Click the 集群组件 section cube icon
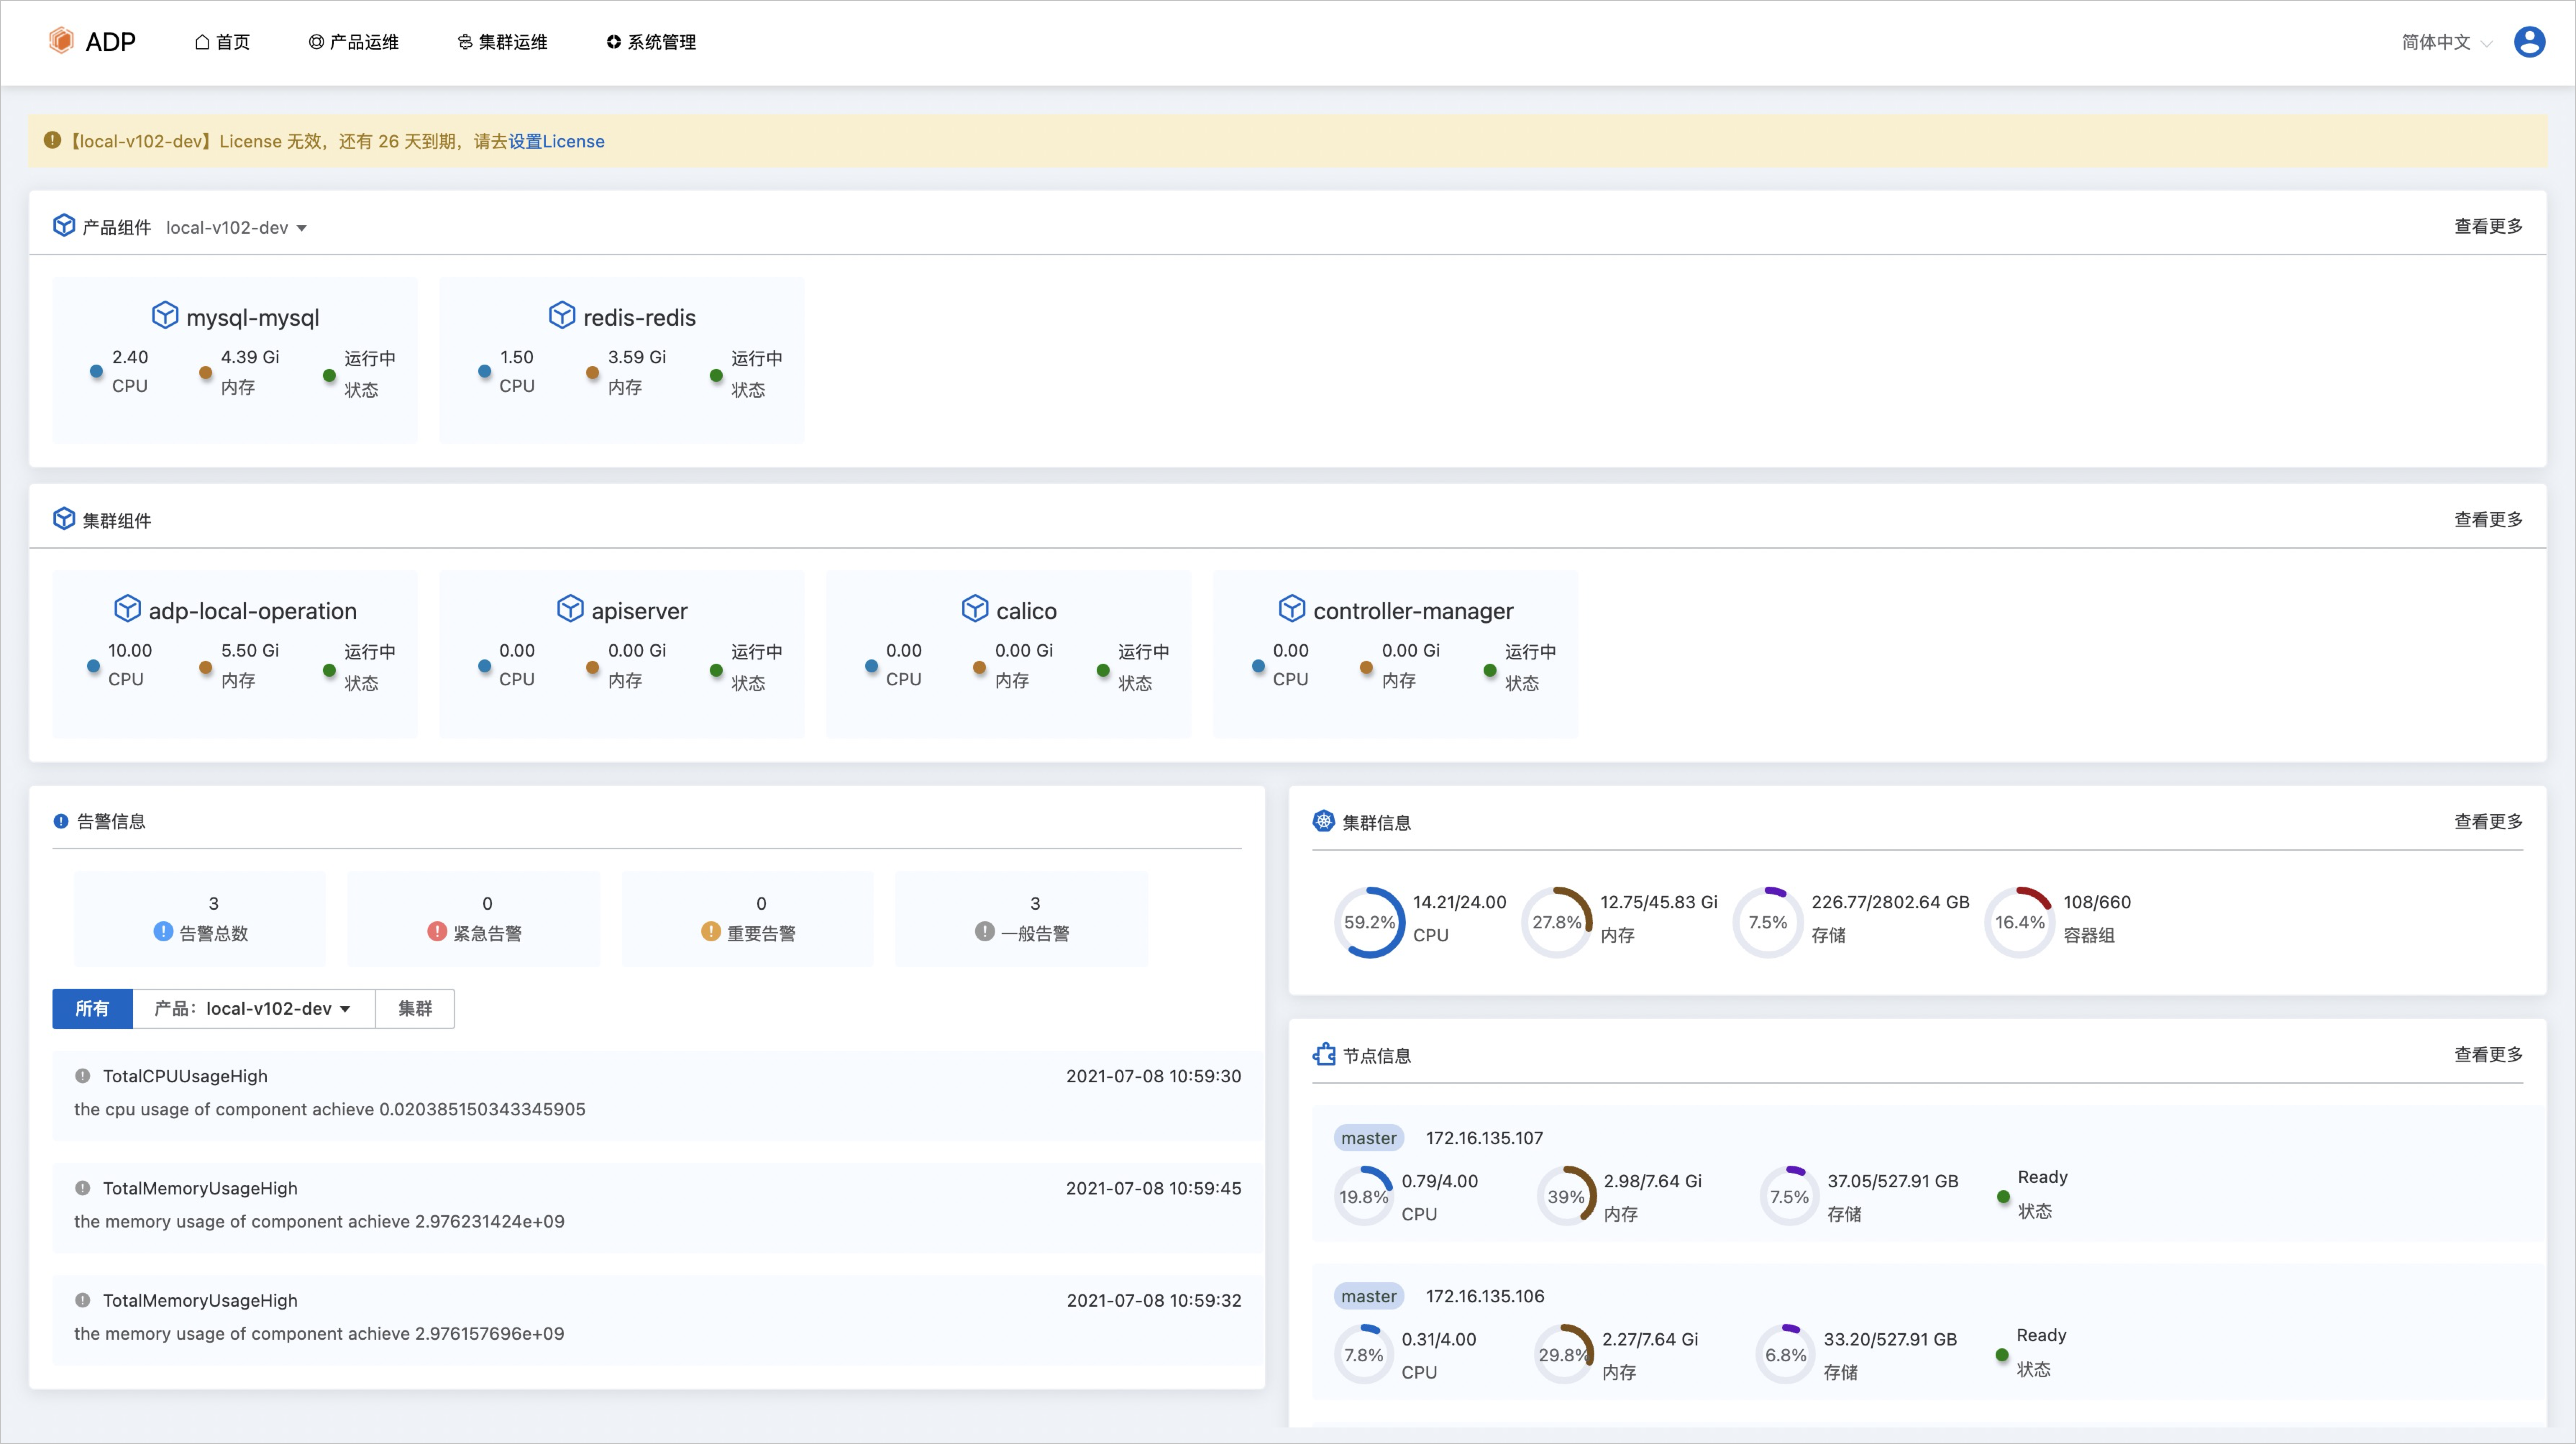Viewport: 2576px width, 1444px height. pos(64,519)
